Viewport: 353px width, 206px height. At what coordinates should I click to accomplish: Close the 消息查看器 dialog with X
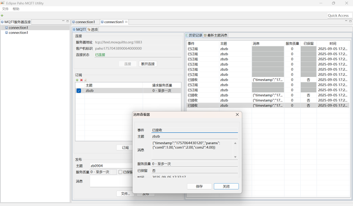[237, 115]
